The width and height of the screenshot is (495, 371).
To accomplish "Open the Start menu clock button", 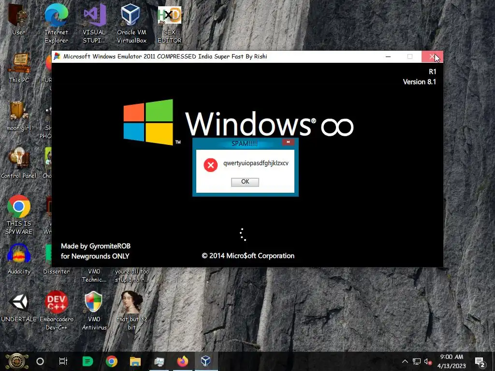I will [17, 361].
